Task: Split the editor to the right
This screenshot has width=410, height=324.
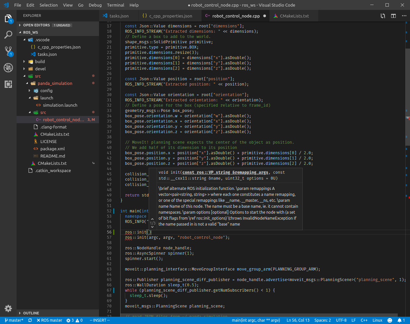Action: point(393,16)
